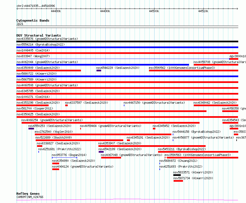Click the nsv4062044 gnomADStructuralVariants label
Image resolution: width=246 pixels, height=203 pixels.
tap(47, 62)
